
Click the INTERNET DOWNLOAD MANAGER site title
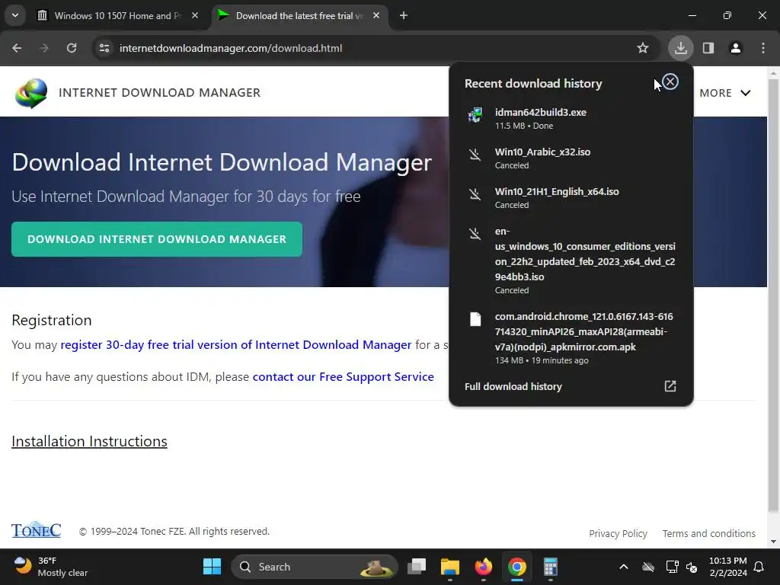160,92
